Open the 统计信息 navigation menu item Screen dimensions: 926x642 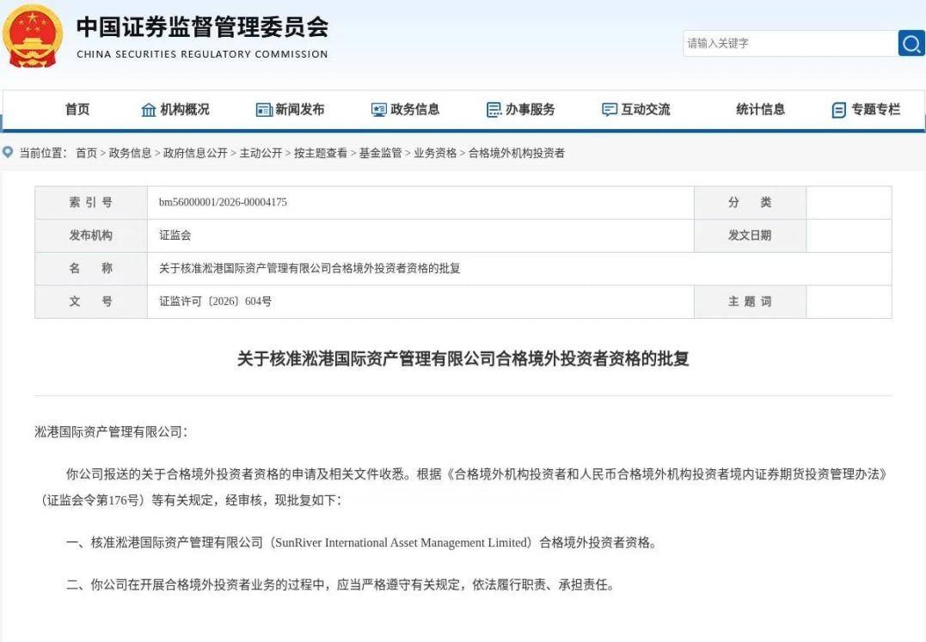(761, 109)
